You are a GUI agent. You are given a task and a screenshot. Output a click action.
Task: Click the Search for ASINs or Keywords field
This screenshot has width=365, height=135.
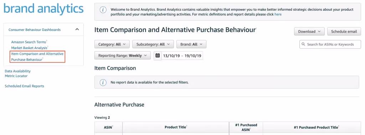(x=330, y=44)
